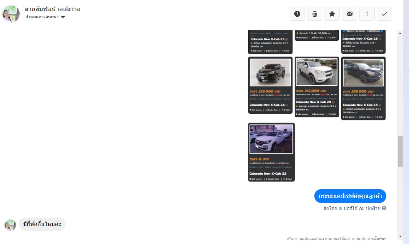Mark conversation unread with envelope icon

[x=349, y=14]
